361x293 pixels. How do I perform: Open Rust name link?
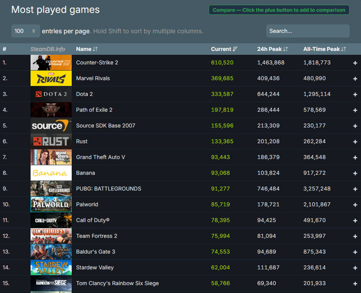82,141
